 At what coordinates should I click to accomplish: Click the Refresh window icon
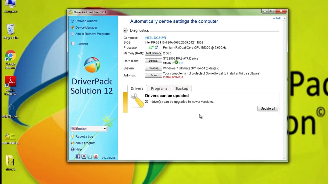(x=73, y=21)
